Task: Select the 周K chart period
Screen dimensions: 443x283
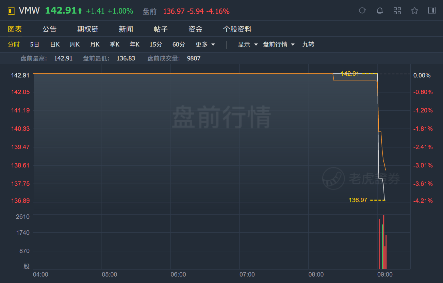Action: click(75, 45)
